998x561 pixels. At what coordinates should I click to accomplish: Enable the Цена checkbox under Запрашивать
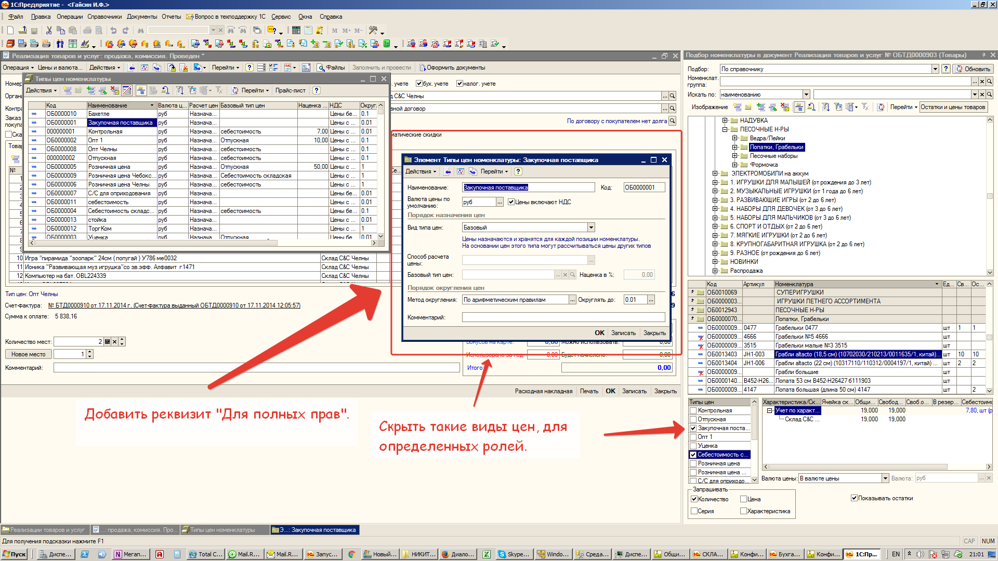point(744,499)
